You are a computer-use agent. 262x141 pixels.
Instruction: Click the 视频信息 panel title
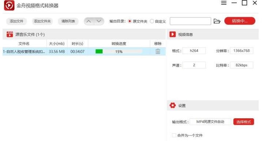pyautogui.click(x=186, y=34)
